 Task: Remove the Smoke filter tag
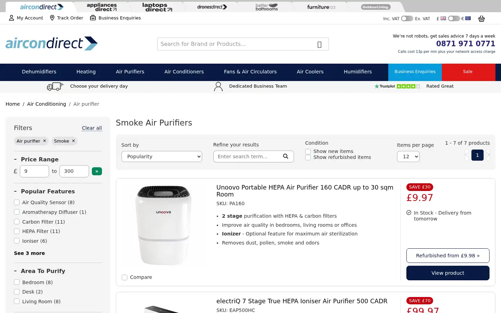73,141
